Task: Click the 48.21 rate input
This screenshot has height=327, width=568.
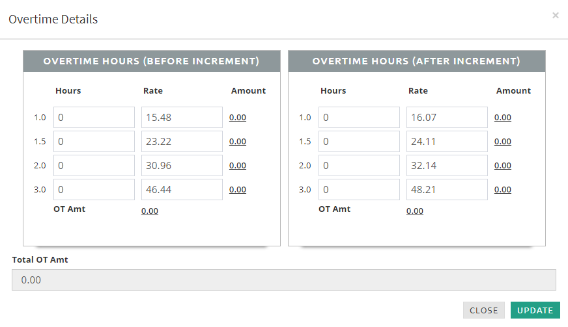Action: [447, 190]
